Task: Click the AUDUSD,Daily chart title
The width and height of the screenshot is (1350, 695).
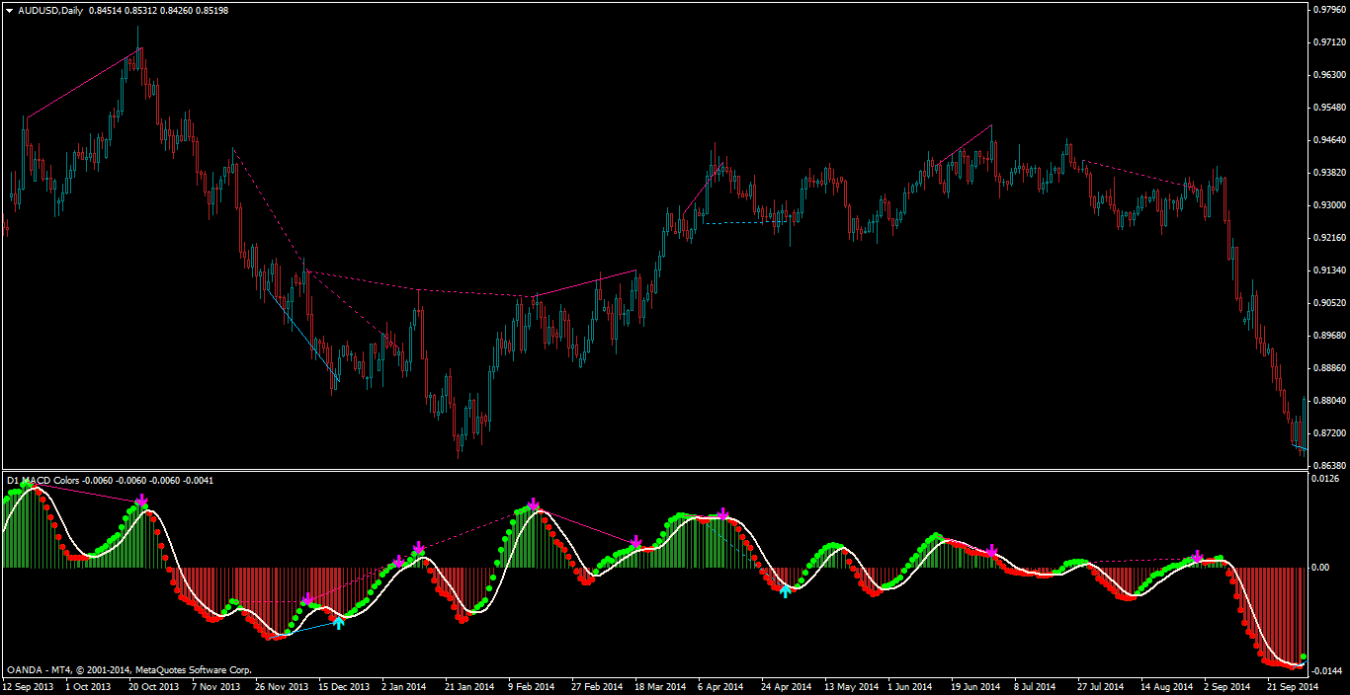Action: click(50, 10)
